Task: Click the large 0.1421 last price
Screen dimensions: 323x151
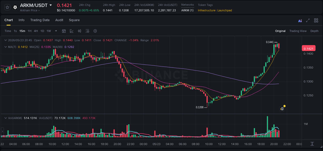Action: tap(64, 5)
